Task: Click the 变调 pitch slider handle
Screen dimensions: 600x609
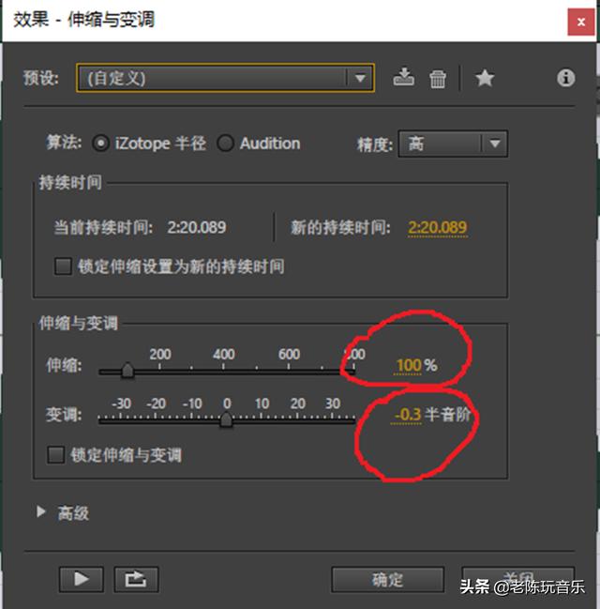Action: [x=226, y=419]
